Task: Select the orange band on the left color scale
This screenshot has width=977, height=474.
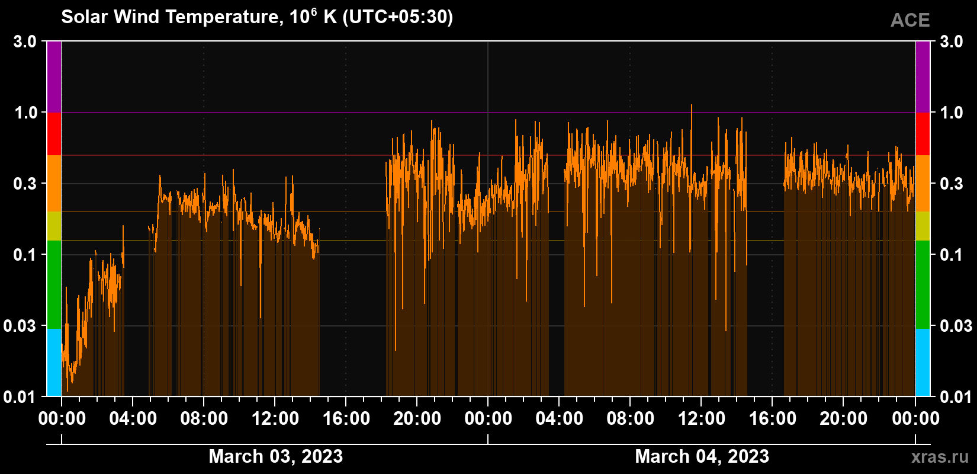Action: pyautogui.click(x=54, y=184)
